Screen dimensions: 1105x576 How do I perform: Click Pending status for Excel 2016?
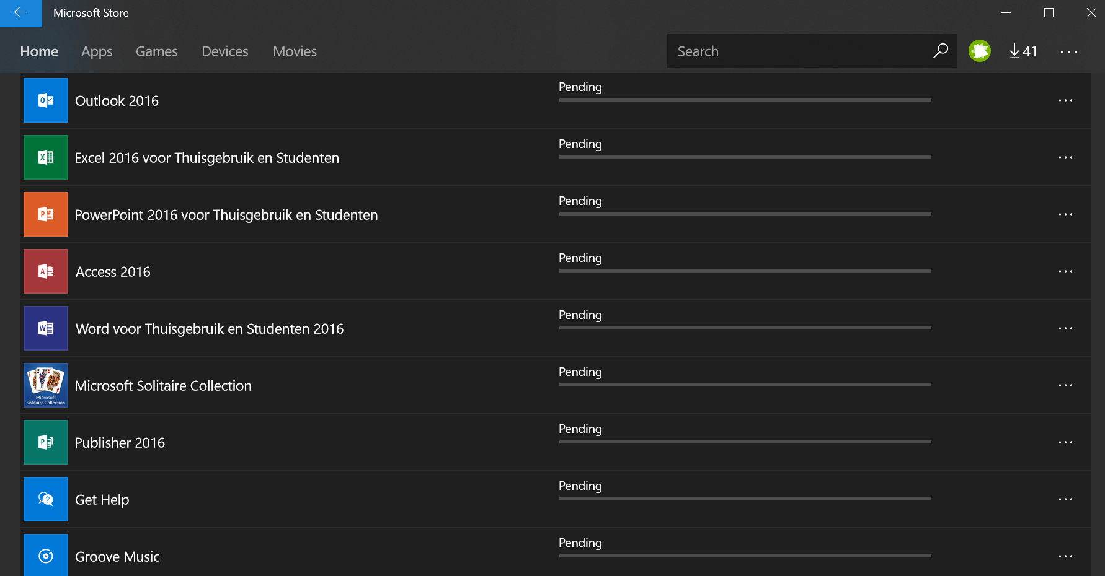click(x=580, y=144)
